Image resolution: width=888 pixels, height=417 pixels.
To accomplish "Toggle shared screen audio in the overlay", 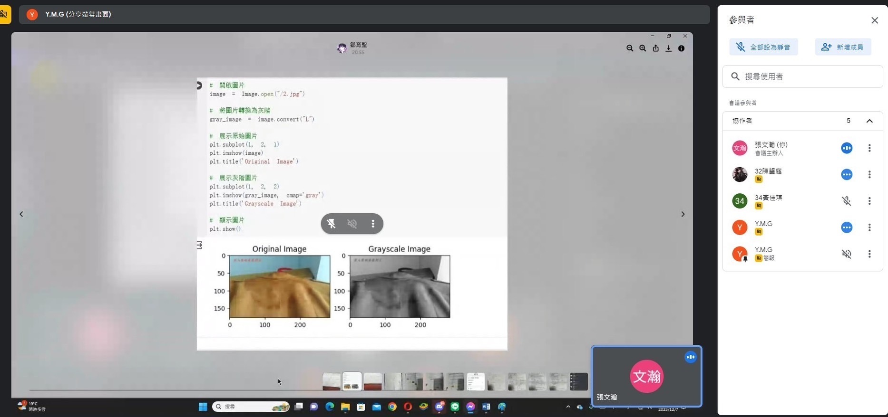I will [x=352, y=224].
